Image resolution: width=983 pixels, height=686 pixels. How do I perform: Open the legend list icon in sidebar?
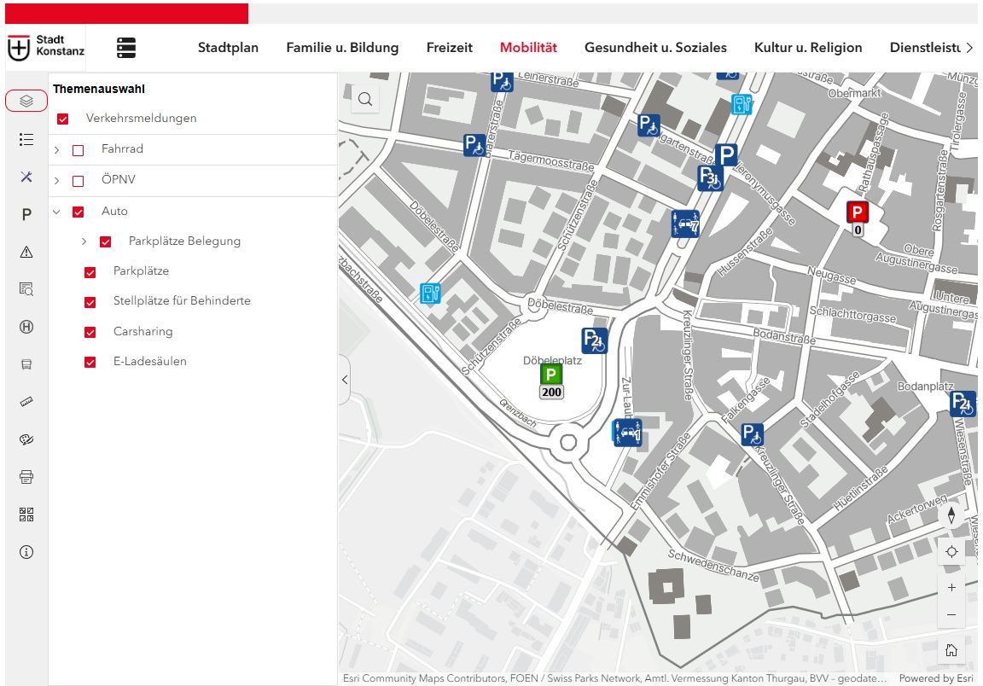click(26, 139)
